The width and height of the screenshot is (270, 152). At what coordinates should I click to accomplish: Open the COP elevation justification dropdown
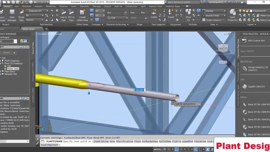tap(118, 18)
